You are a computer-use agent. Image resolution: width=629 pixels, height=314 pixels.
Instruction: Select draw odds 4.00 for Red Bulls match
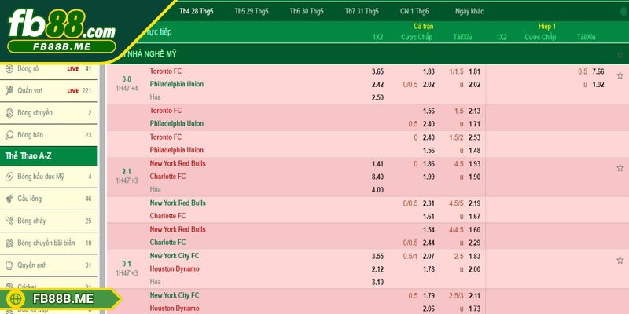(377, 190)
